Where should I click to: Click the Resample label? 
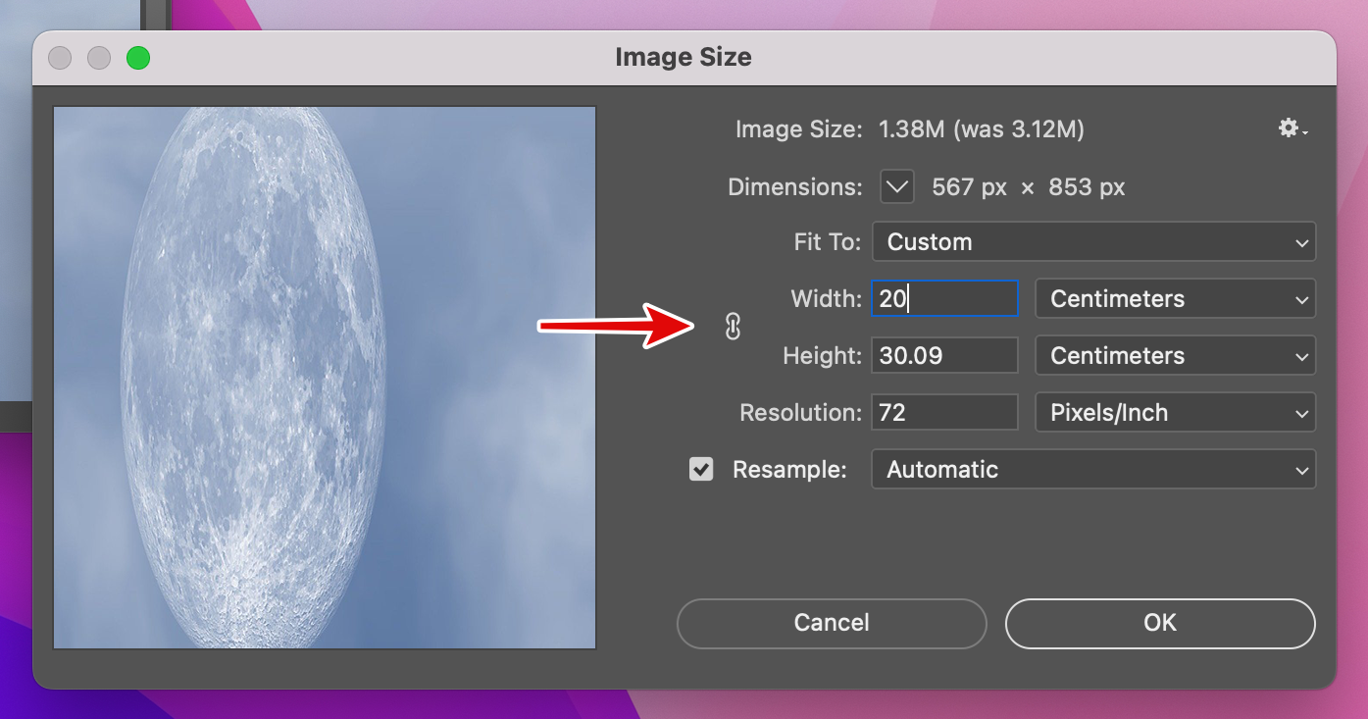789,470
